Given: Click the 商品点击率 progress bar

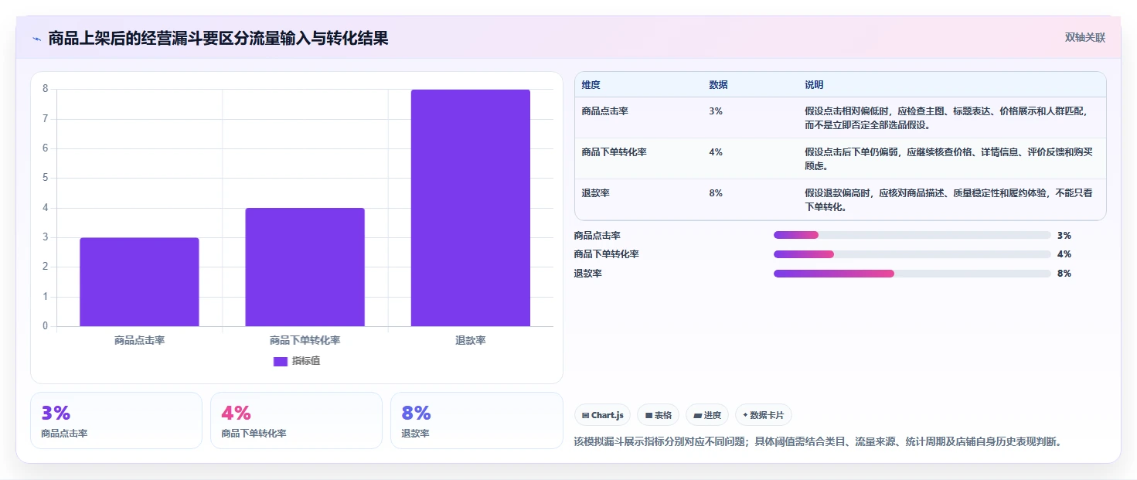Looking at the screenshot, I should coord(912,236).
